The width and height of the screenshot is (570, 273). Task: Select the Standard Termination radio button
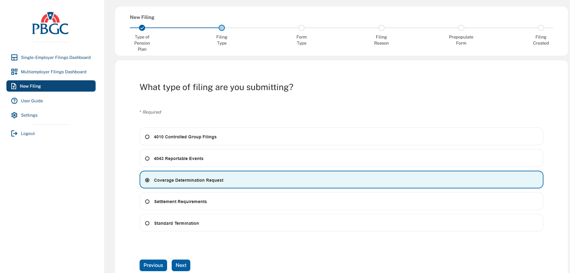point(147,223)
